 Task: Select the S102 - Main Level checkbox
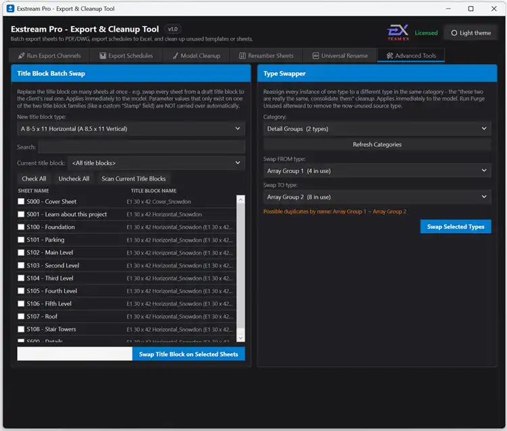pos(21,253)
